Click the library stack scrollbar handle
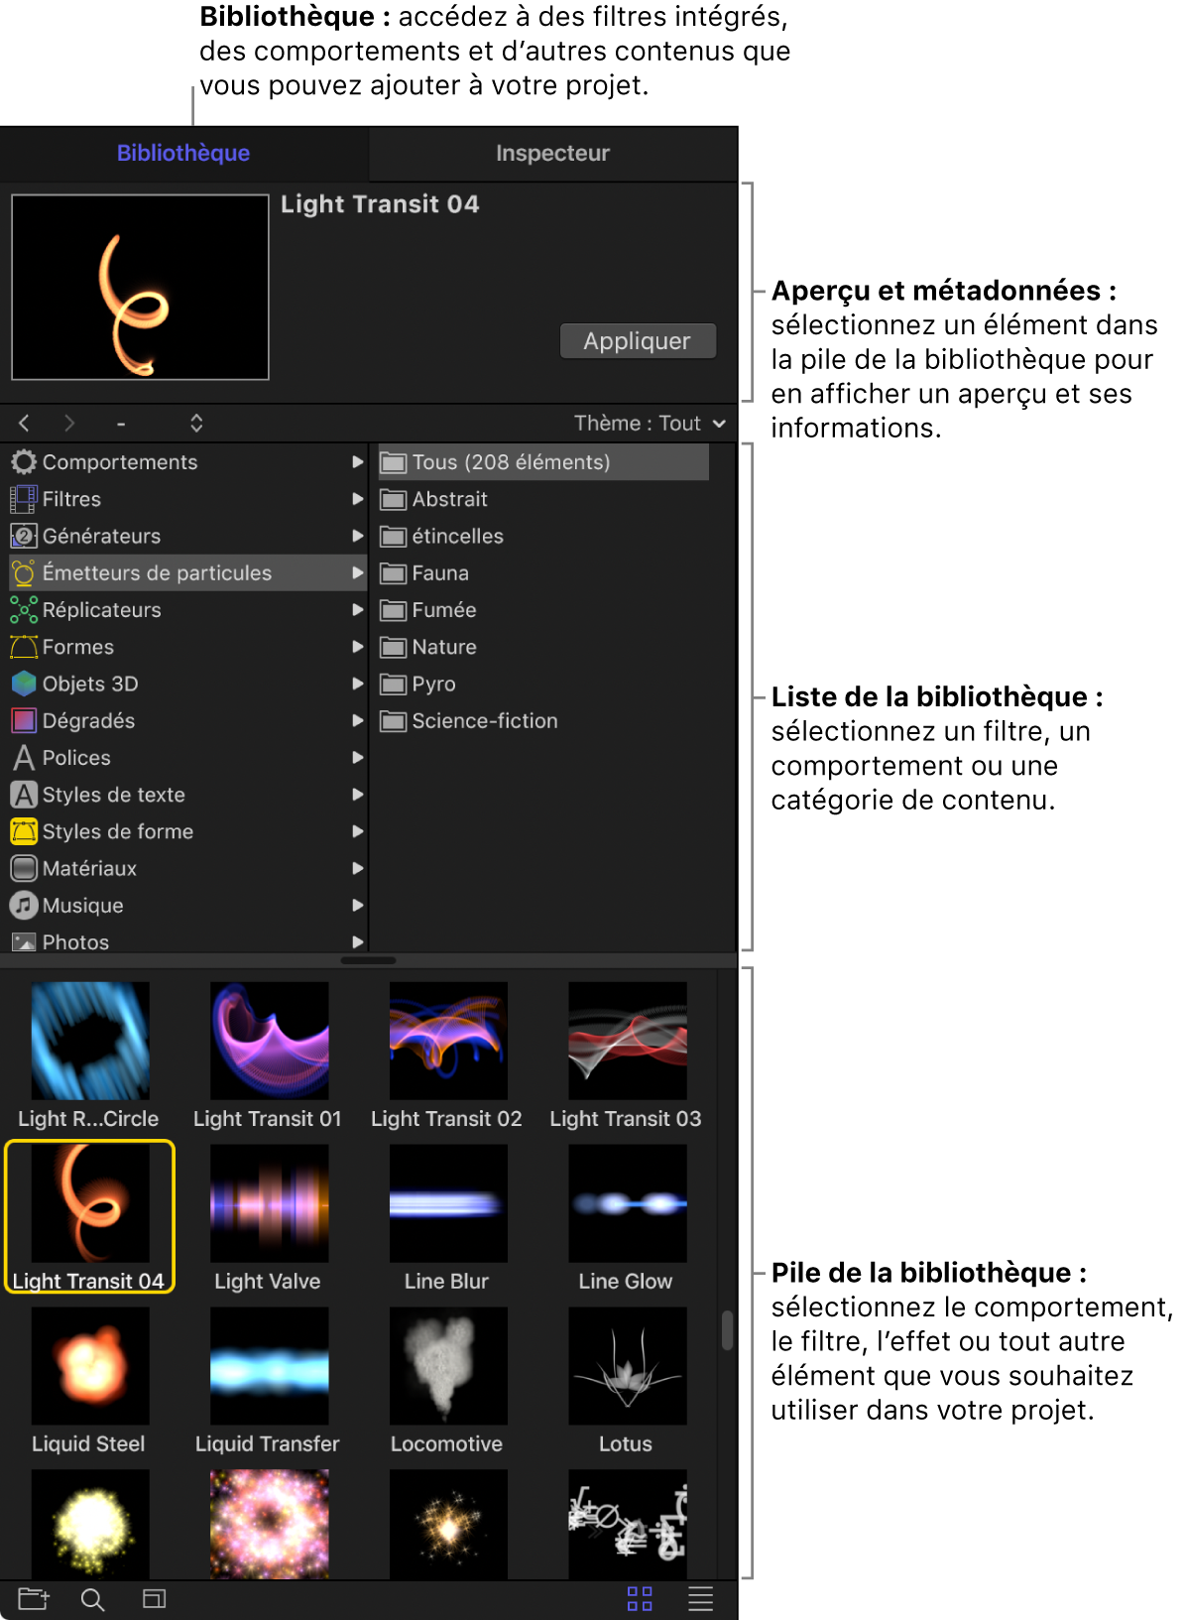The image size is (1187, 1620). [727, 1331]
